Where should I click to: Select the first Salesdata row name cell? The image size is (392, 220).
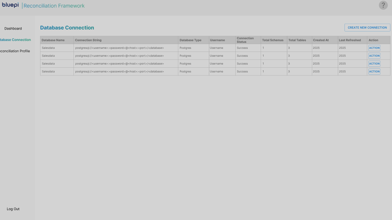pyautogui.click(x=57, y=48)
